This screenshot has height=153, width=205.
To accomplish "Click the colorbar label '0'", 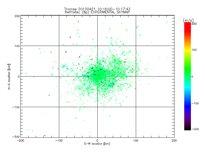I will 192,77.
